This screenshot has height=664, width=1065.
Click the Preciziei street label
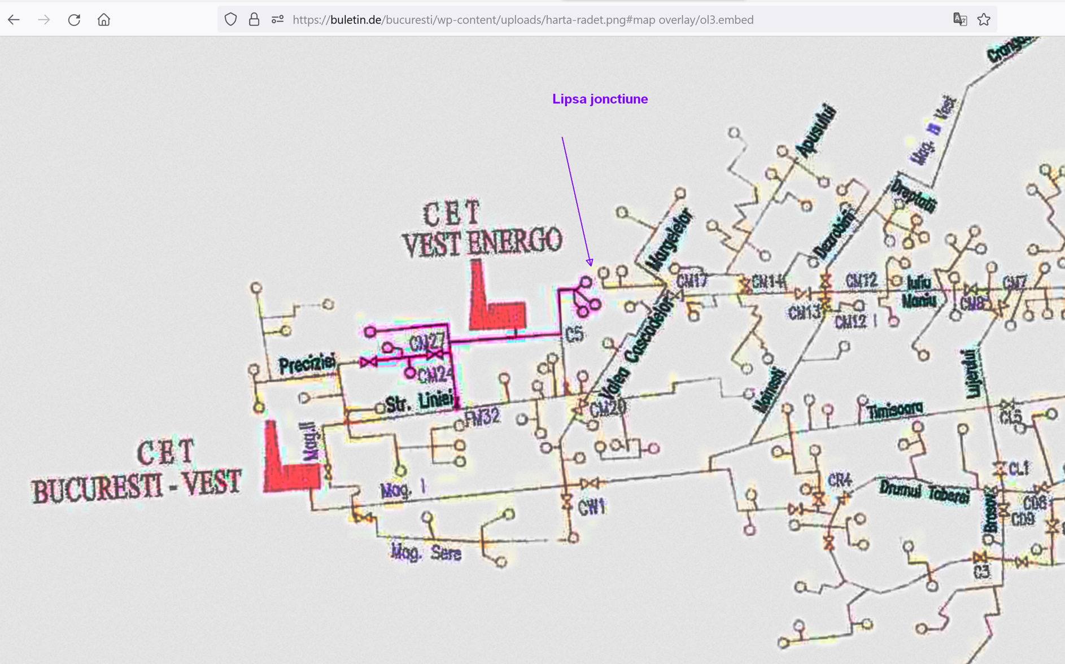[307, 365]
